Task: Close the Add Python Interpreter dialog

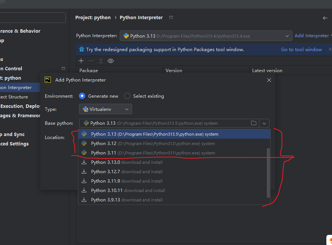Action: point(269,80)
